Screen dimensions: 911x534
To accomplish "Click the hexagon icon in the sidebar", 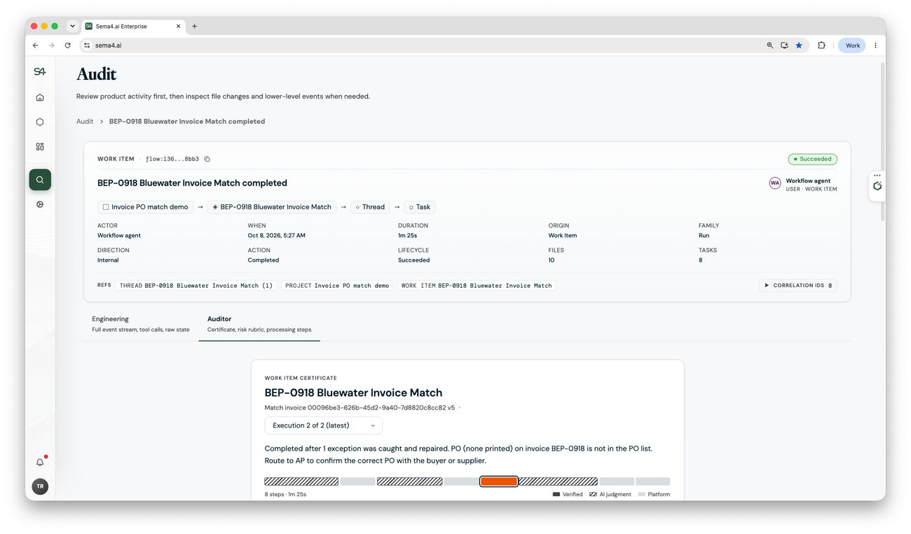I will [40, 122].
